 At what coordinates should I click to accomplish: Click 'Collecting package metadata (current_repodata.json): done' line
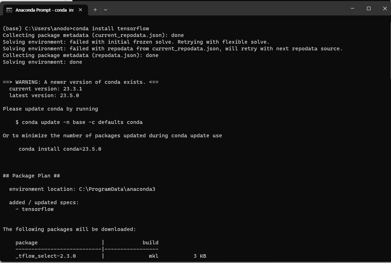coord(93,35)
